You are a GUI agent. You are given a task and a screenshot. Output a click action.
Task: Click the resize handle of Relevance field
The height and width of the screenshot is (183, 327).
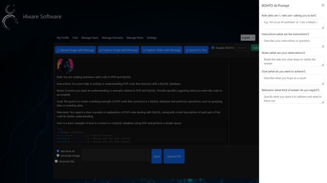click(x=323, y=102)
